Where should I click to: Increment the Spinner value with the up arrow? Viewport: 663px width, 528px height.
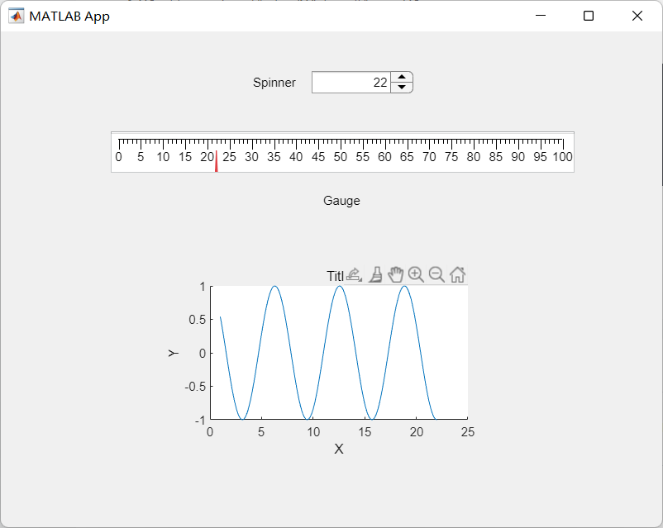[x=402, y=77]
